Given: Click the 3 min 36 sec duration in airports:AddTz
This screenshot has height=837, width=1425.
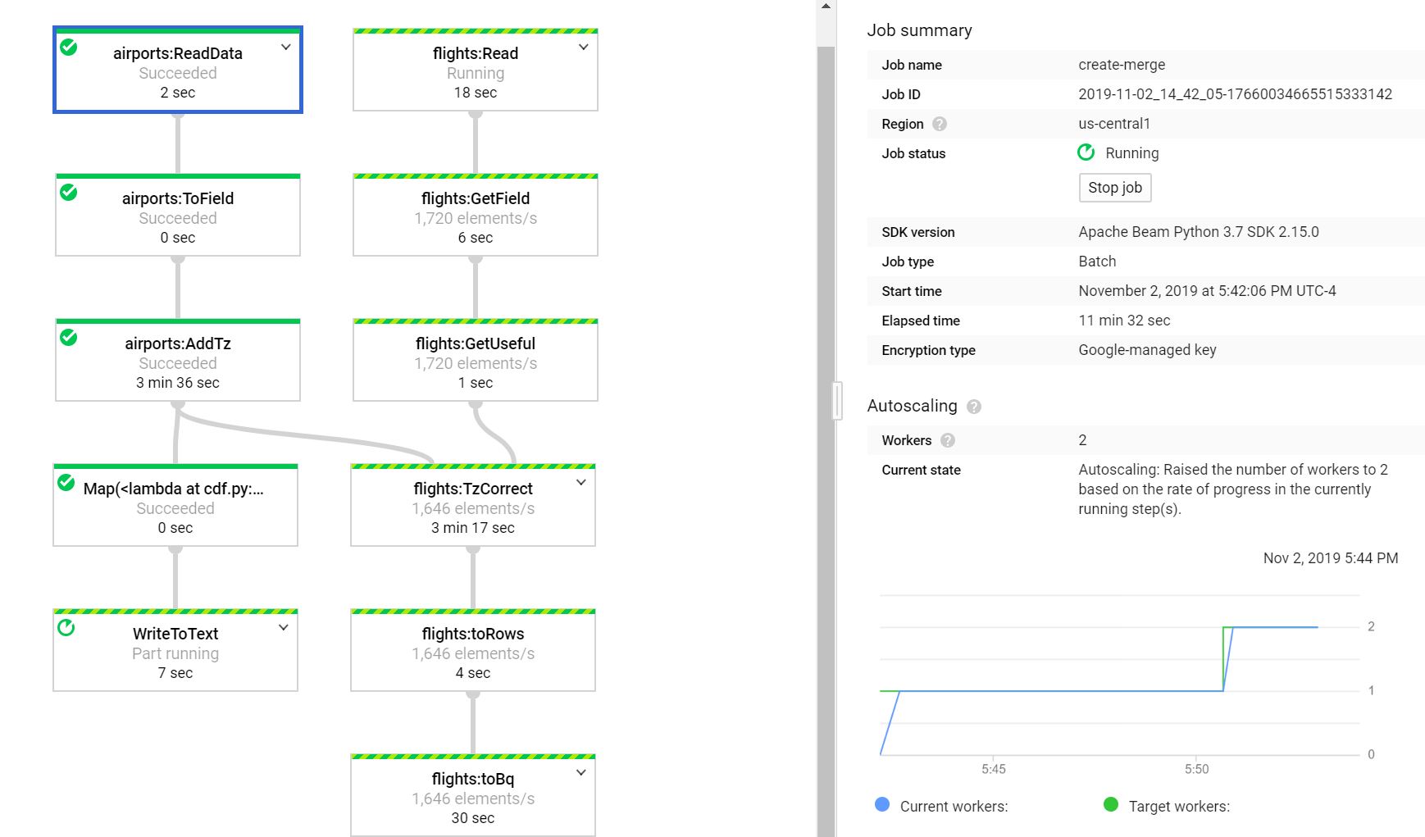Looking at the screenshot, I should [x=178, y=383].
